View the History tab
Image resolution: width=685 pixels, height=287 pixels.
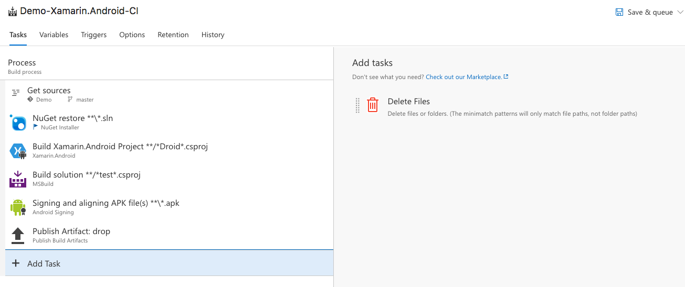pyautogui.click(x=213, y=35)
